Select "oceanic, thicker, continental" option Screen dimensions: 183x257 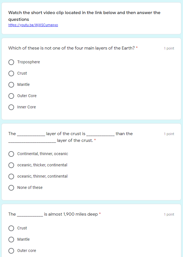(x=11, y=165)
